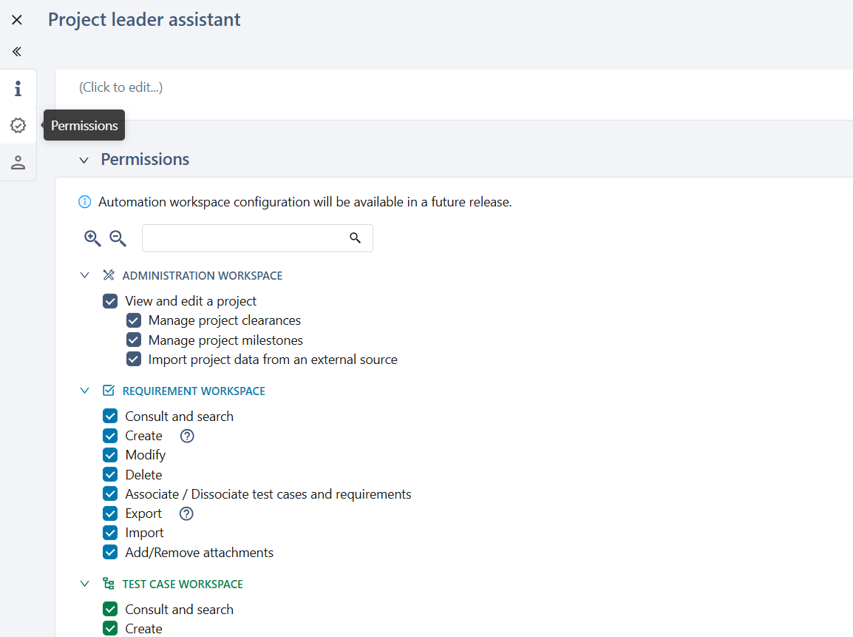Collapse the Permissions section
853x637 pixels.
pos(84,160)
